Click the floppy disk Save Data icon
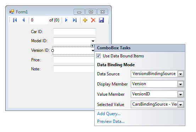This screenshot has height=132, width=196. [x=101, y=20]
